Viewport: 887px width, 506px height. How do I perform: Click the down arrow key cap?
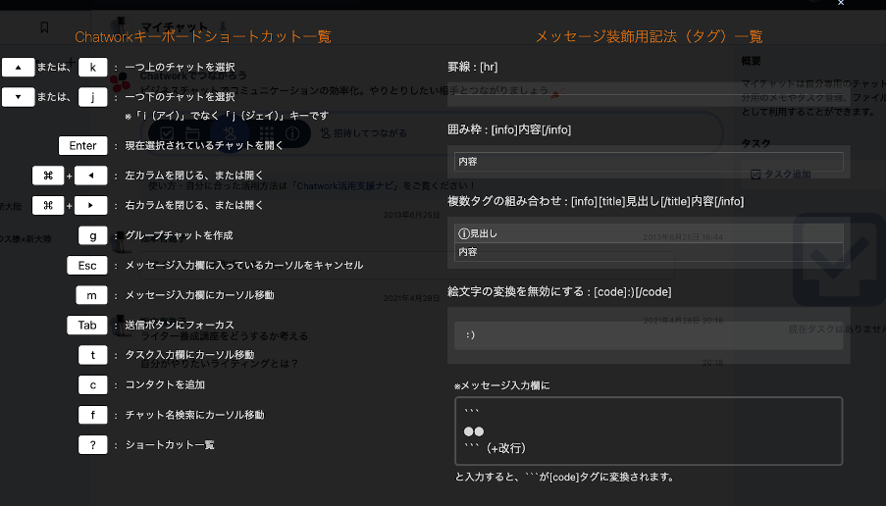pyautogui.click(x=18, y=97)
